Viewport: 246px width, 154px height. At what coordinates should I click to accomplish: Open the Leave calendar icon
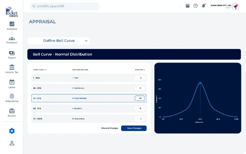(12, 82)
